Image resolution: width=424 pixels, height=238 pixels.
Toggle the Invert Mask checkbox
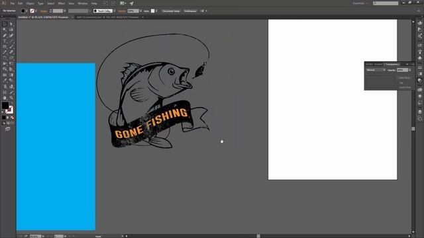405,87
